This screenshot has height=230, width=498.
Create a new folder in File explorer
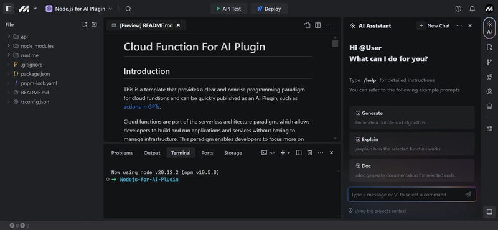94,24
